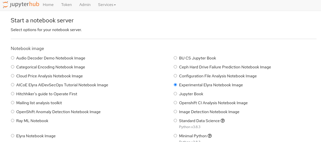Pick Ceph Hard Drive Failure Prediction image

coord(175,67)
